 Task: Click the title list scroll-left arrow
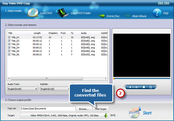[9, 79]
